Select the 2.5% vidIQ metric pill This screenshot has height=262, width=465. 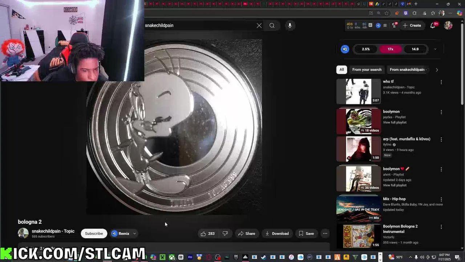pos(366,49)
